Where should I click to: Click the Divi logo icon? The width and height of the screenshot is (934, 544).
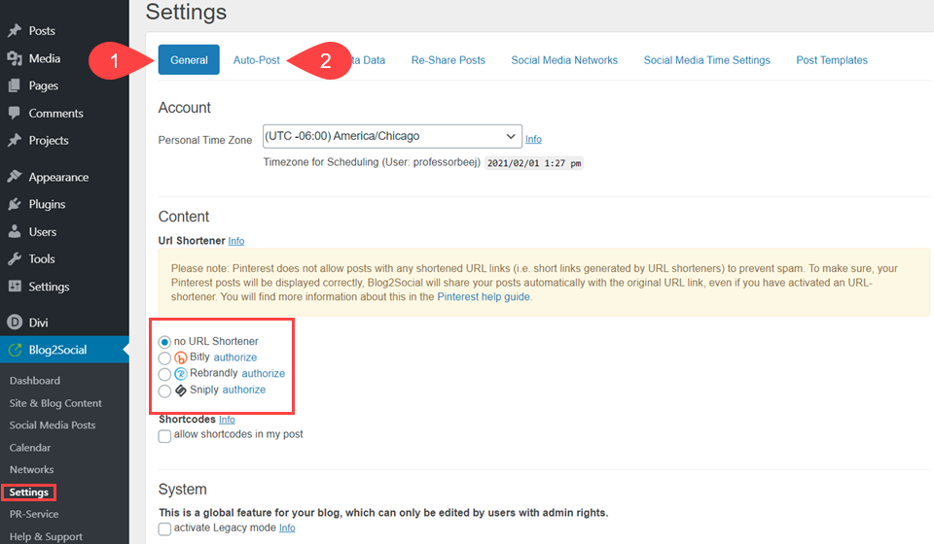[x=15, y=323]
